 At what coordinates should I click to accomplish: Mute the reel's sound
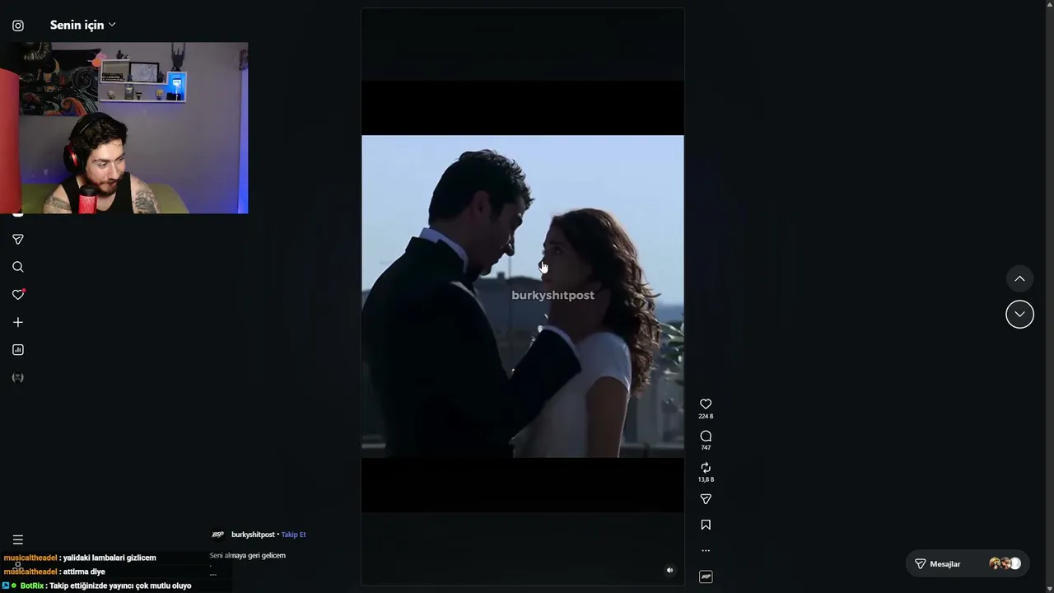point(669,570)
